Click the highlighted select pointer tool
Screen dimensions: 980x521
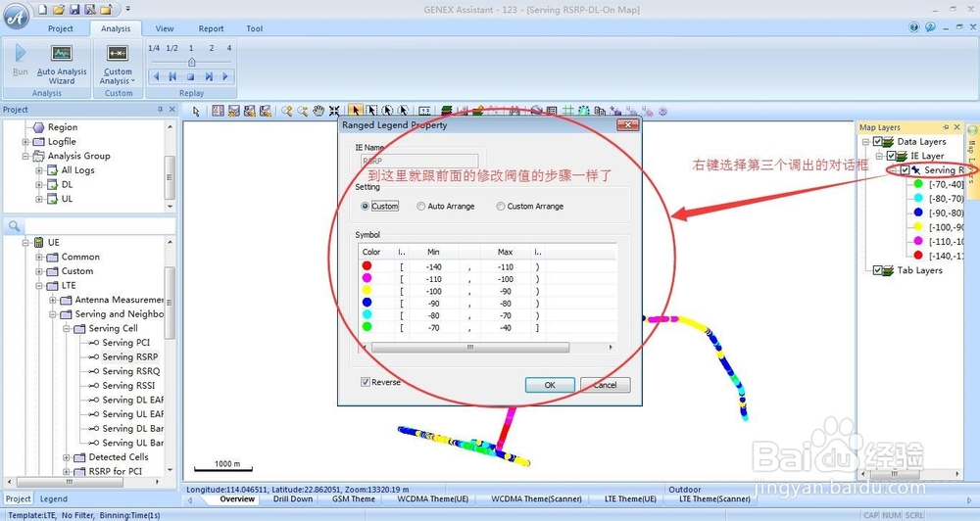(355, 111)
